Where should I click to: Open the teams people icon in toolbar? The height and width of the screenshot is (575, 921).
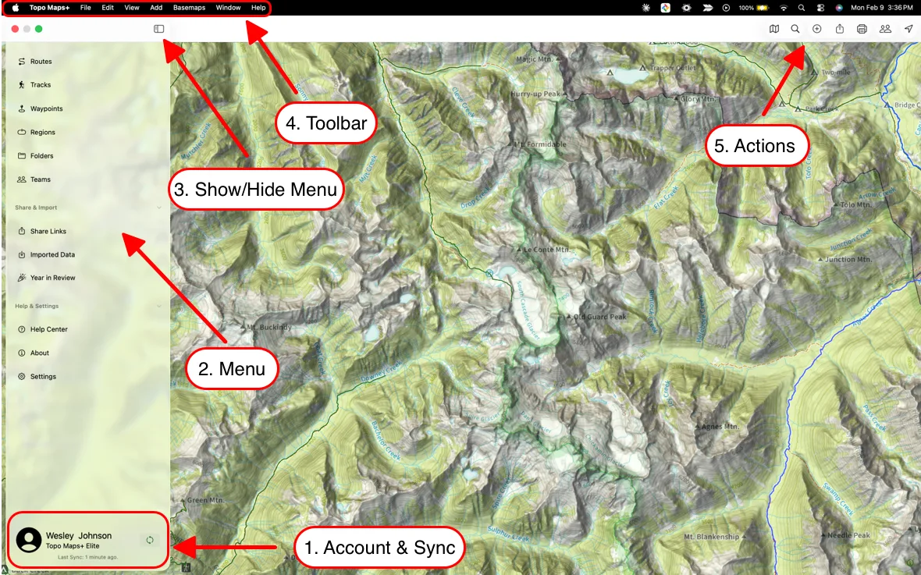tap(885, 29)
